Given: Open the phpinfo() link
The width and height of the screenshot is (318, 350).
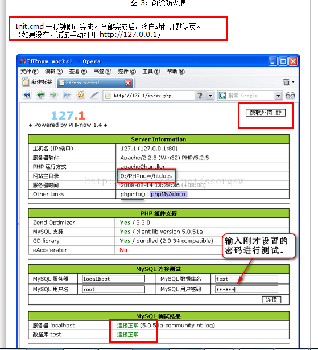Looking at the screenshot, I should click(x=133, y=194).
